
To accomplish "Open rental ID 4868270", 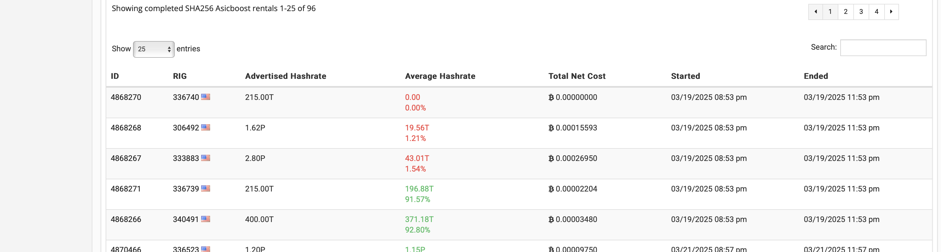I will coord(126,97).
